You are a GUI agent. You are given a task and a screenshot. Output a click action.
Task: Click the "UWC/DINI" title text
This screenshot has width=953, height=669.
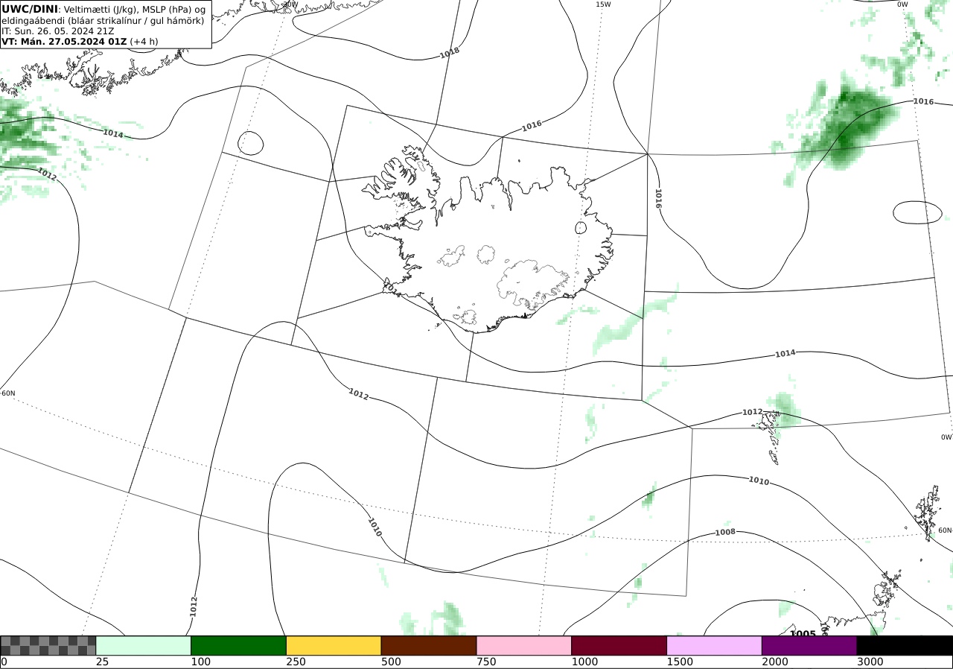[30, 9]
